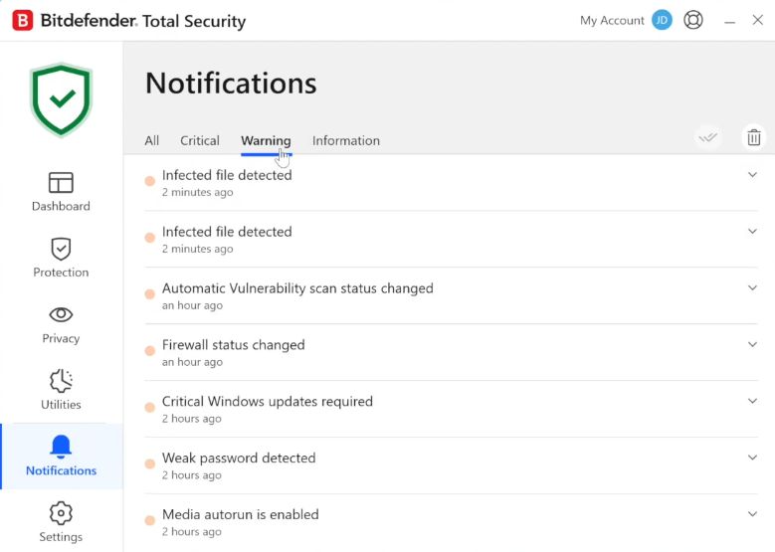Delete all notifications with trash icon

tap(754, 138)
